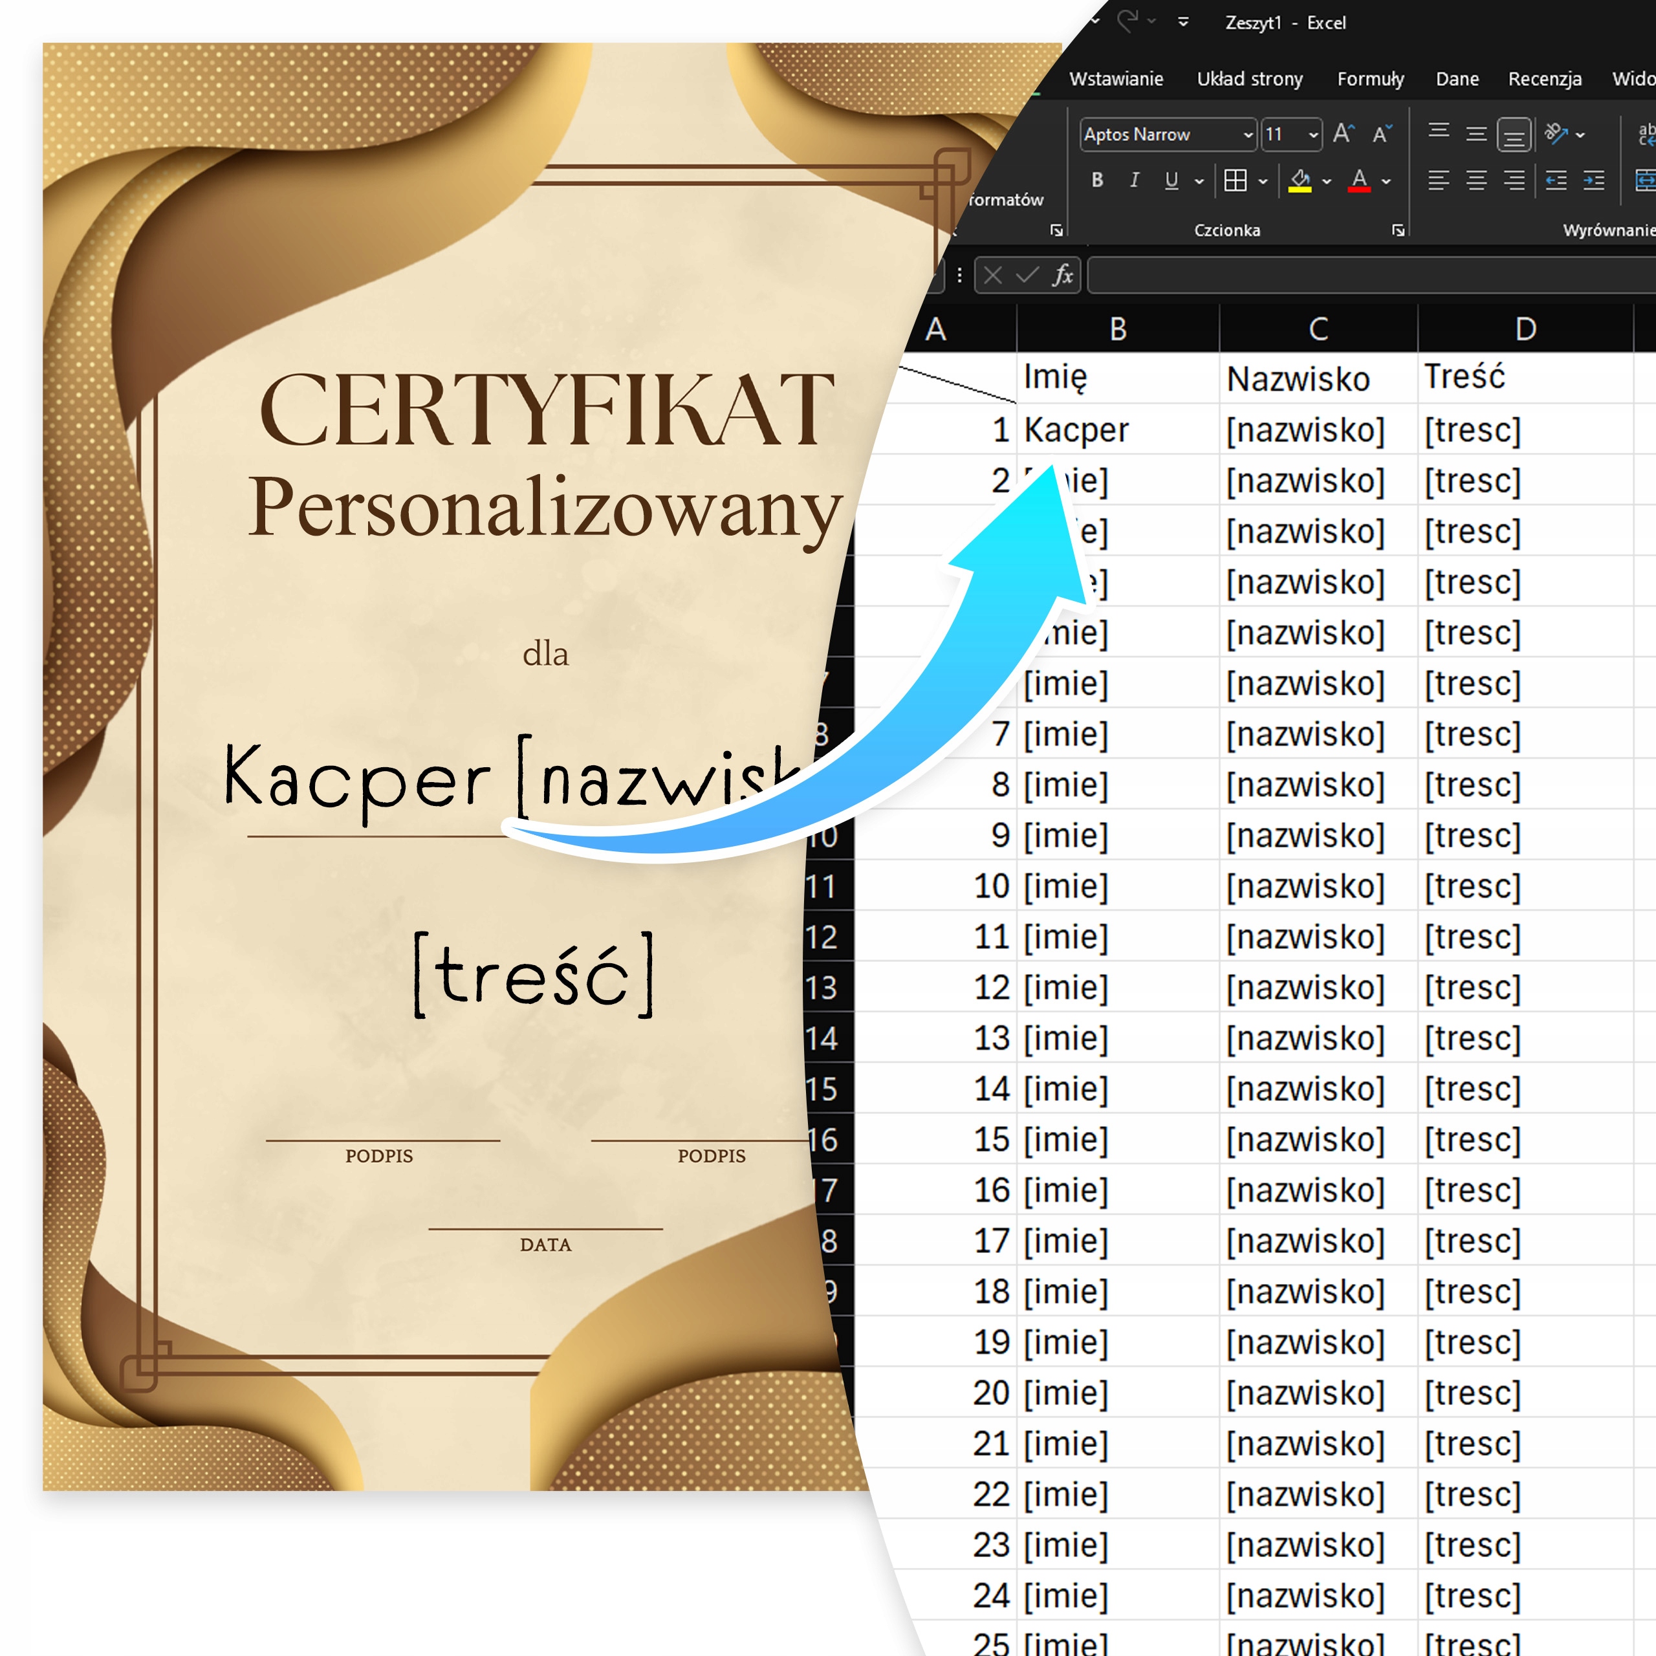Switch to the Formuły ribbon tab

point(1369,79)
